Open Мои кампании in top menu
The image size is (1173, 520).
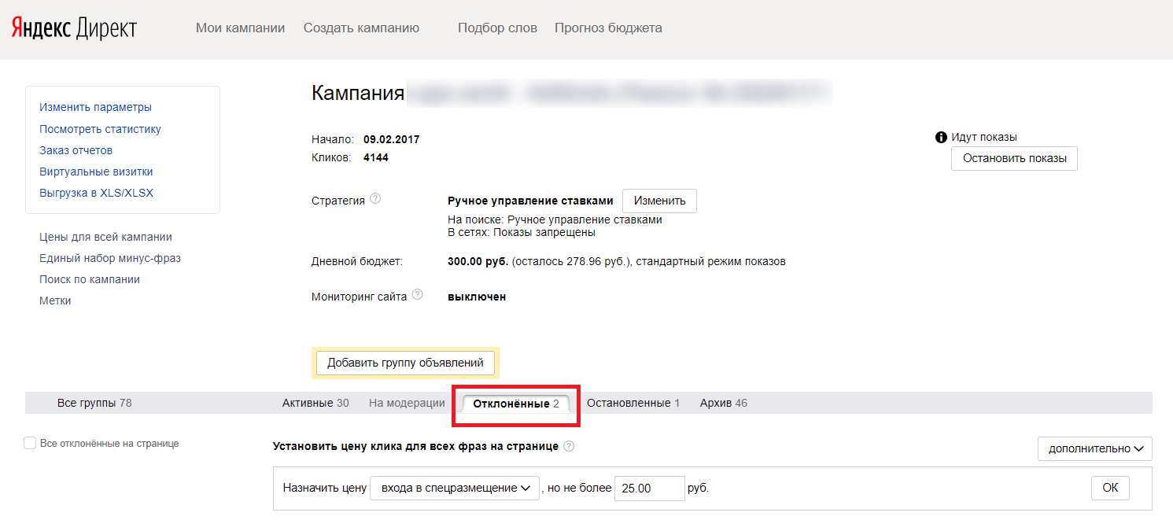[240, 28]
